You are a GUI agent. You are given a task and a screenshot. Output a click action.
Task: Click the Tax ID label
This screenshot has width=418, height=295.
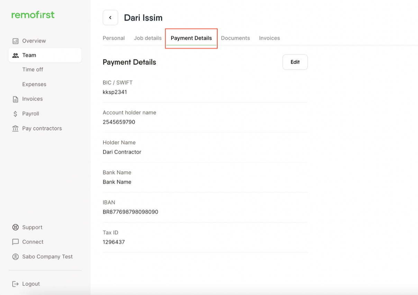pos(110,233)
